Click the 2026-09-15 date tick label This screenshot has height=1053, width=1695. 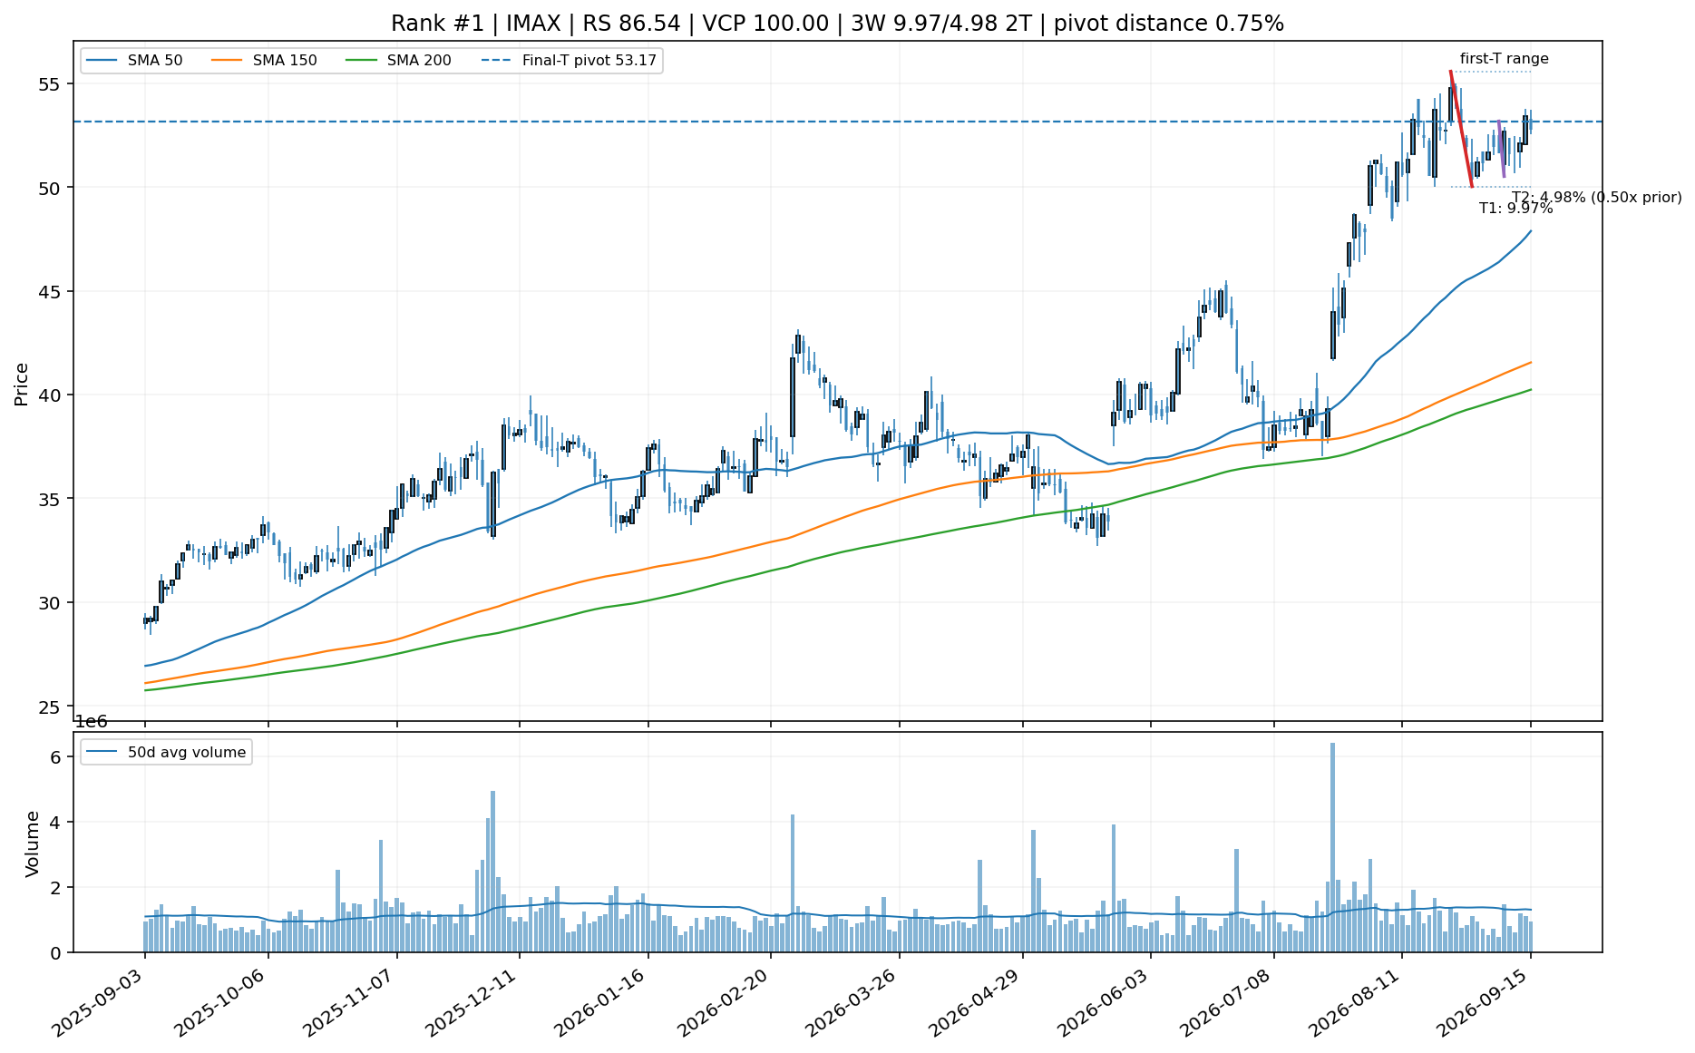pyautogui.click(x=1485, y=1002)
